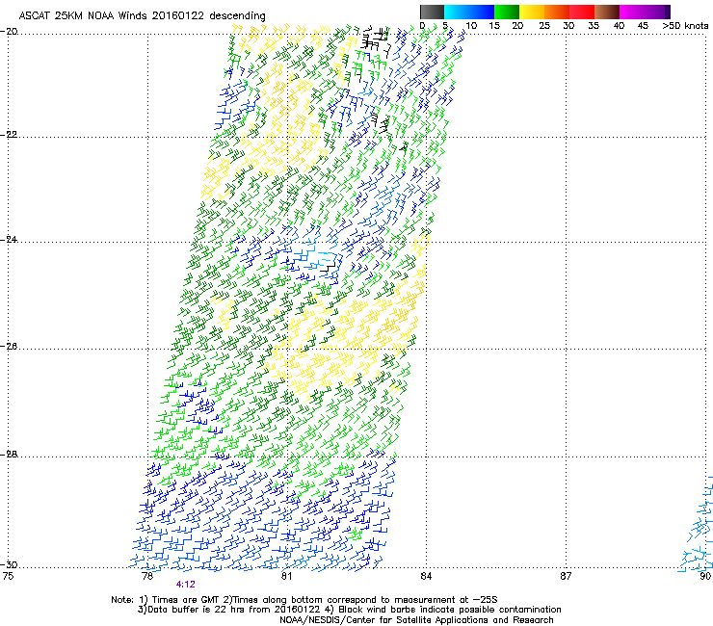The width and height of the screenshot is (713, 626).
Task: Click the '90' longitude axis label
Action: pos(705,576)
